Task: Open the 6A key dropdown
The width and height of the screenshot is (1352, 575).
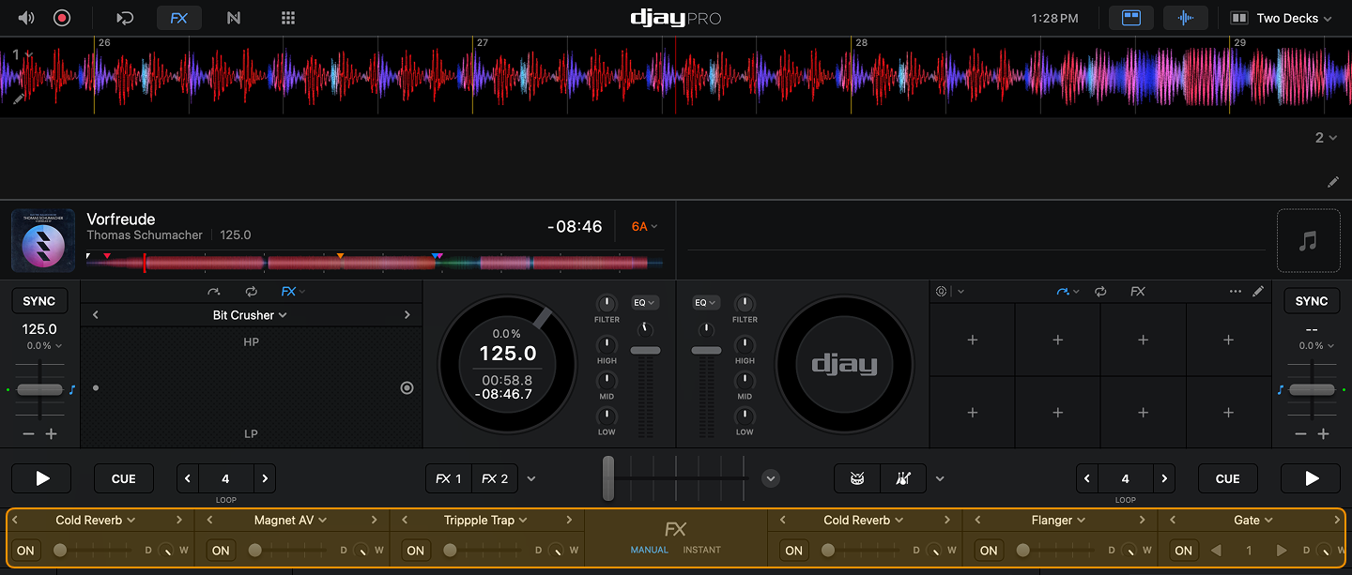Action: pos(643,226)
